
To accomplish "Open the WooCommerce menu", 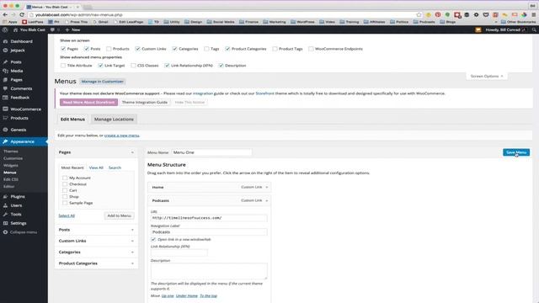I will 25,109.
